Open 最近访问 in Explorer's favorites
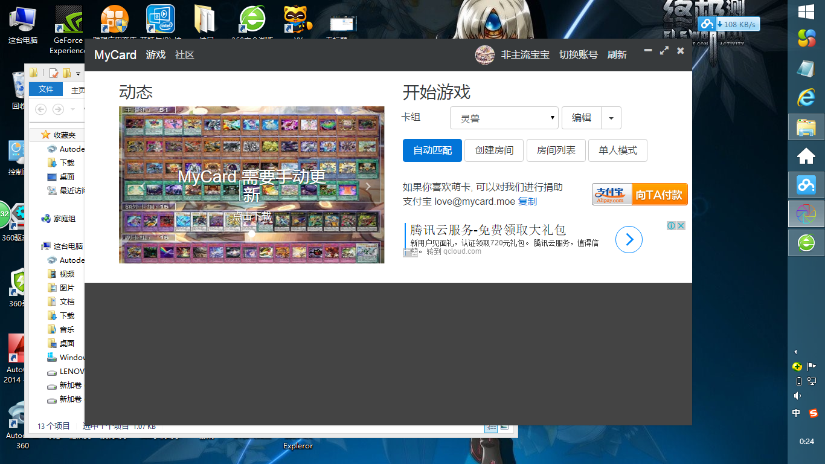This screenshot has width=825, height=464. point(66,191)
